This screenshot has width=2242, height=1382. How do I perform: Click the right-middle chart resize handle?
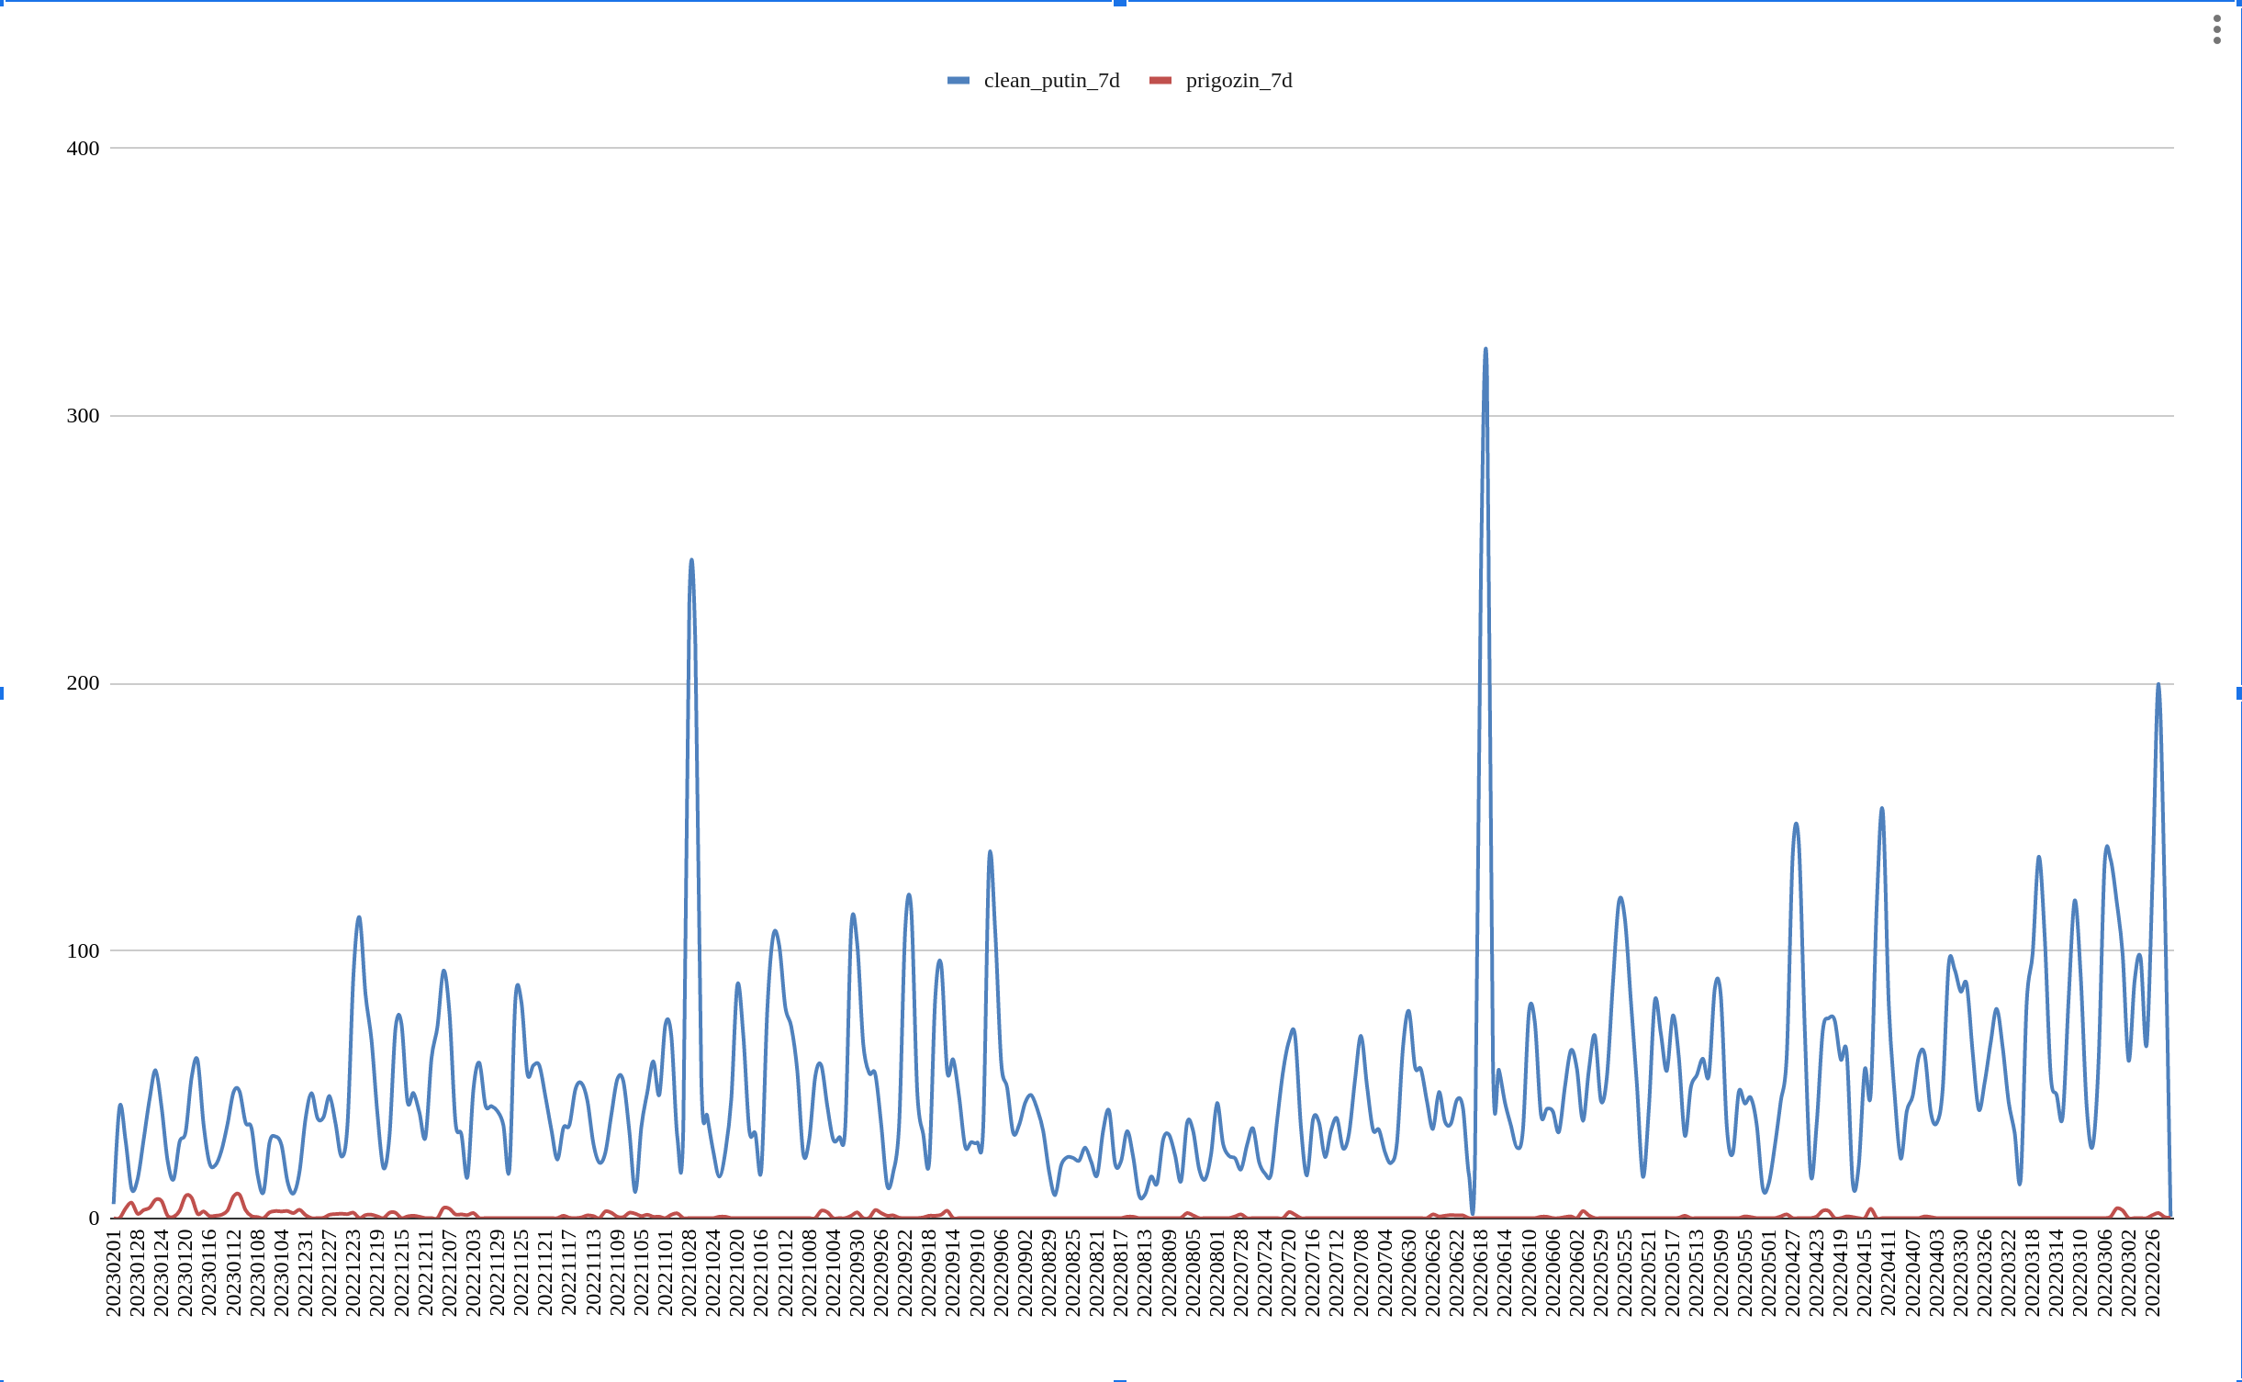(2238, 692)
